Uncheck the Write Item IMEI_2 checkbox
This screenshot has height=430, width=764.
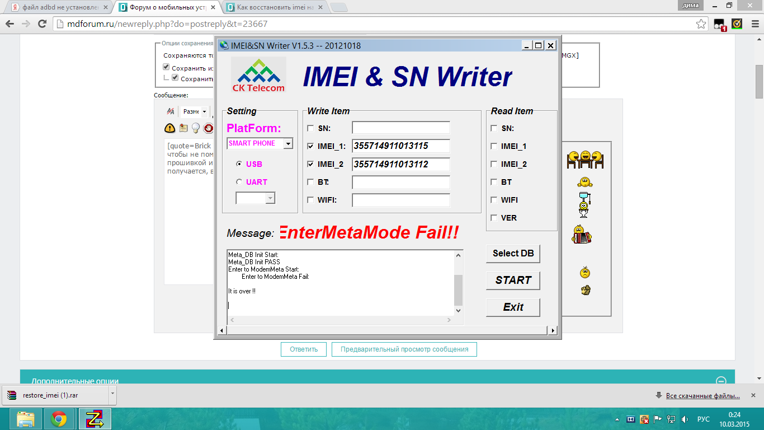pos(311,164)
